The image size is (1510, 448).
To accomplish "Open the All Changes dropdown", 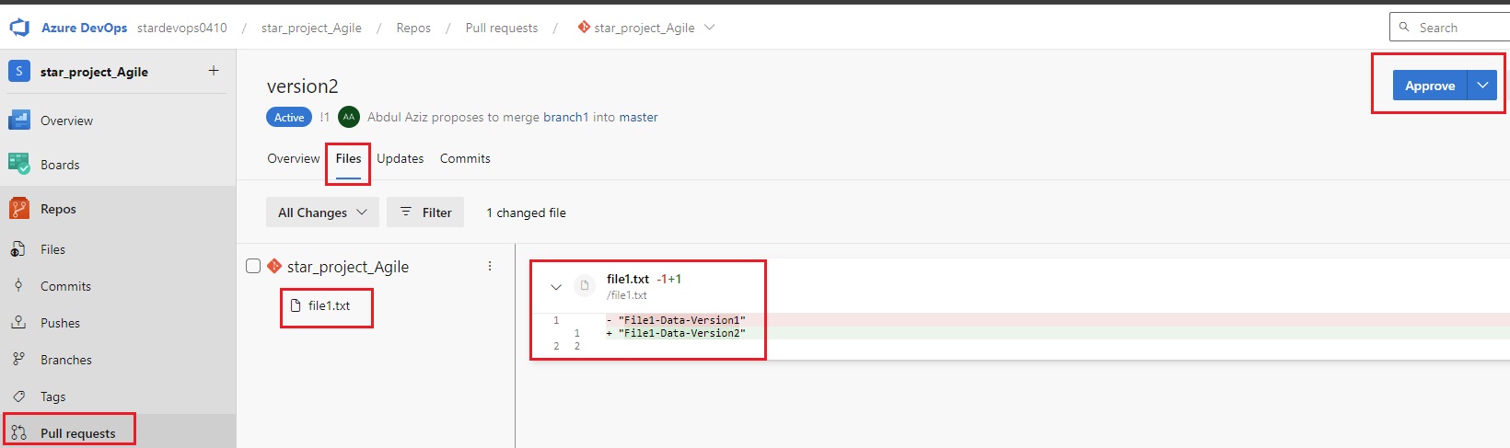I will click(322, 213).
